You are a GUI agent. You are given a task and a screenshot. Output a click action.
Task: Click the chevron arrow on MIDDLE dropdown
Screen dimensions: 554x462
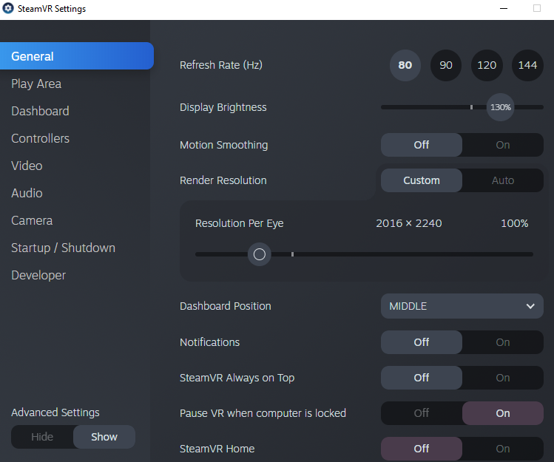click(530, 306)
